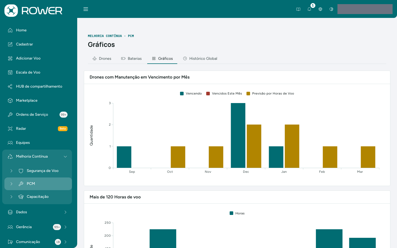
Task: Expand the Gerência menu chevron
Action: (65, 227)
